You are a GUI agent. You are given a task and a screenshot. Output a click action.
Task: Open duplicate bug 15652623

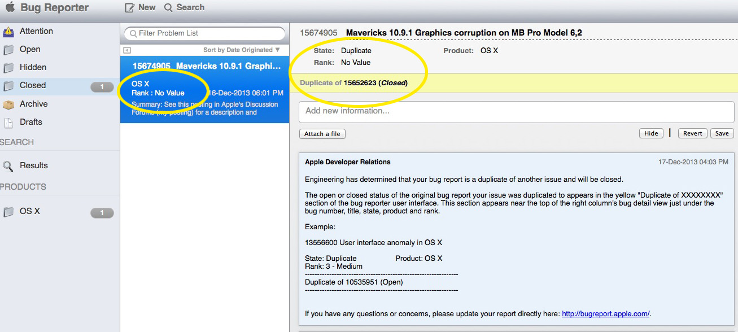(360, 83)
